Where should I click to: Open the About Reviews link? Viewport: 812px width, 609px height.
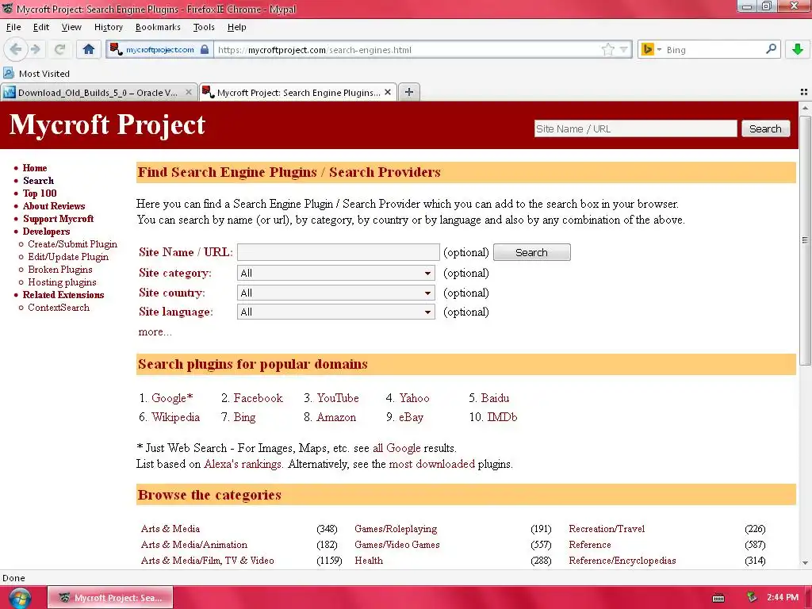point(54,206)
